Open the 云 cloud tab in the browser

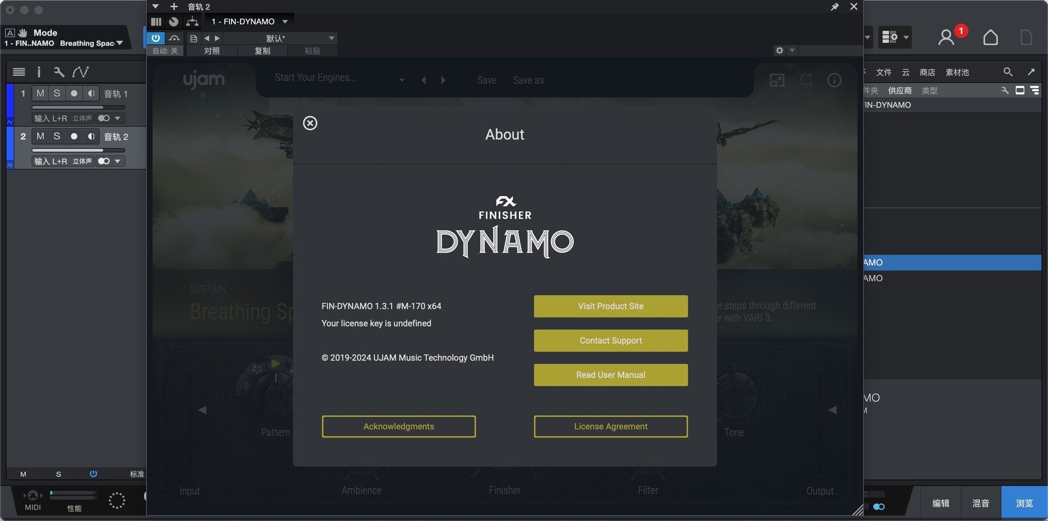906,73
